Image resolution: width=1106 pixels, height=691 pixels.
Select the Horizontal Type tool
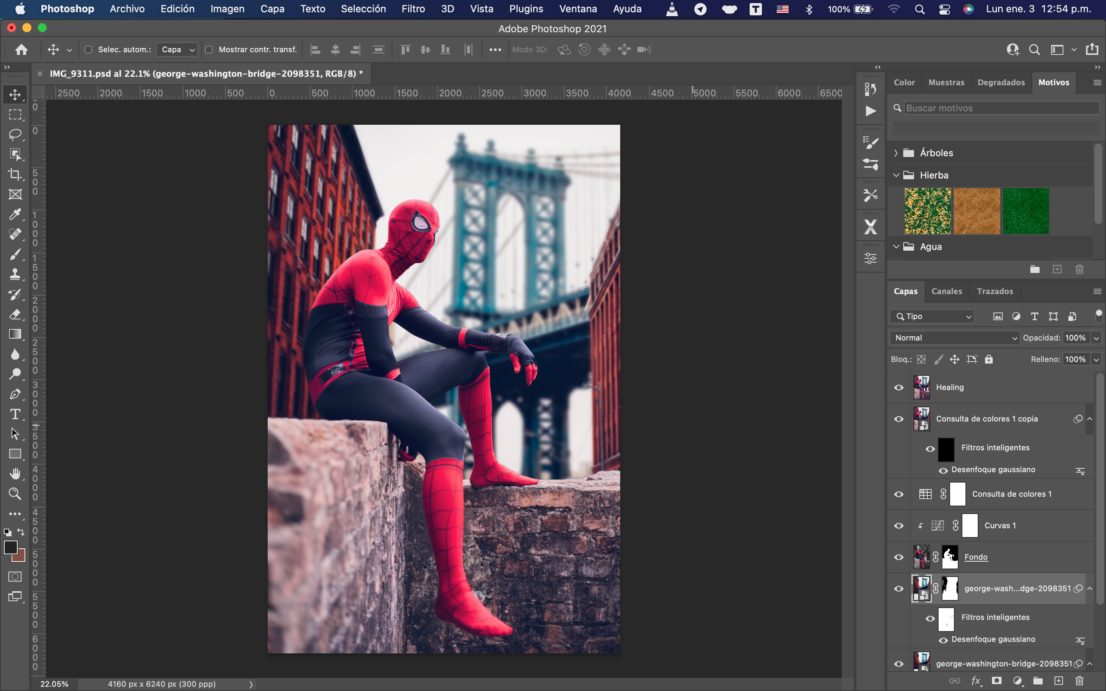point(15,414)
